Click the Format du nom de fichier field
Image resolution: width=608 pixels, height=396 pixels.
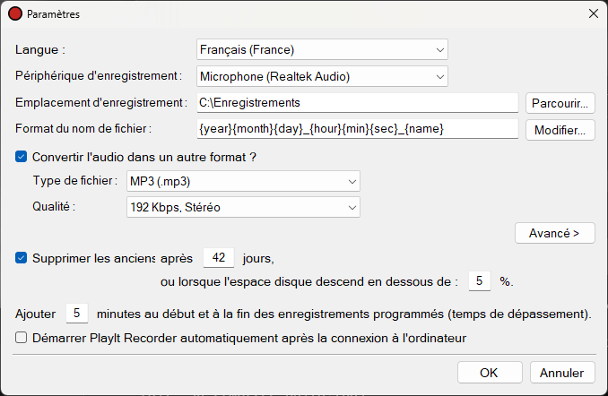(x=358, y=129)
